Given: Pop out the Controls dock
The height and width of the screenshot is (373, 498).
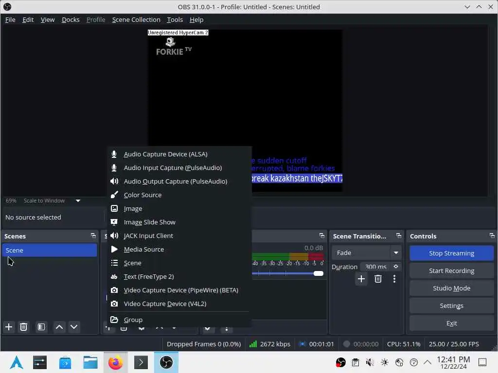Looking at the screenshot, I should (x=492, y=236).
